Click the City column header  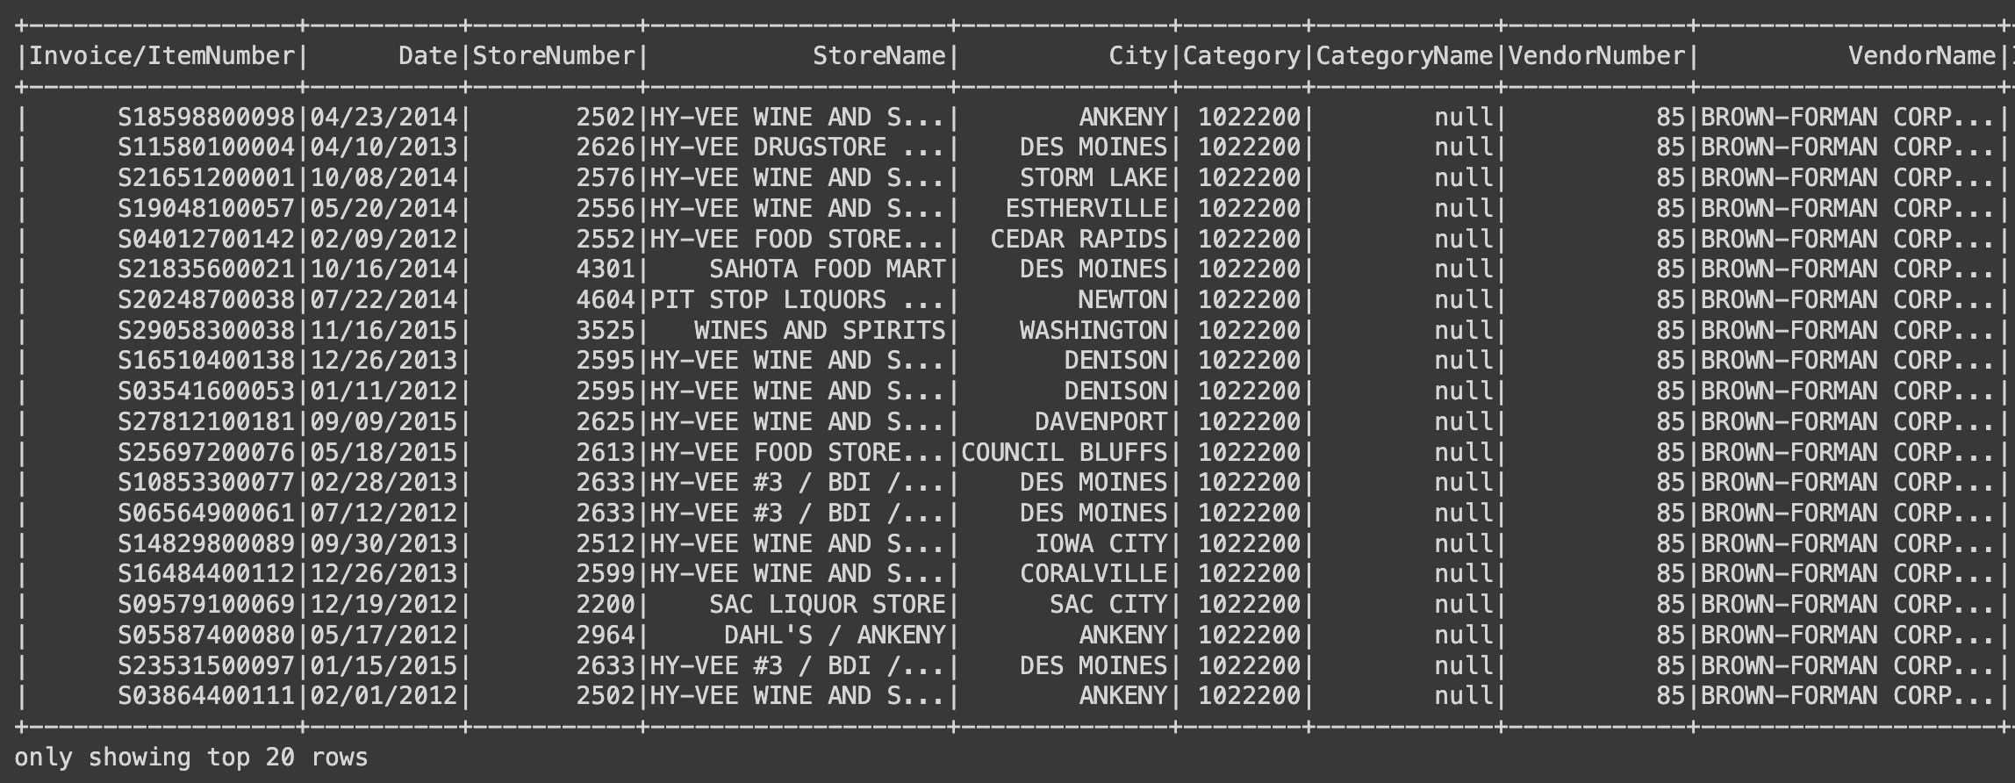[x=1138, y=56]
